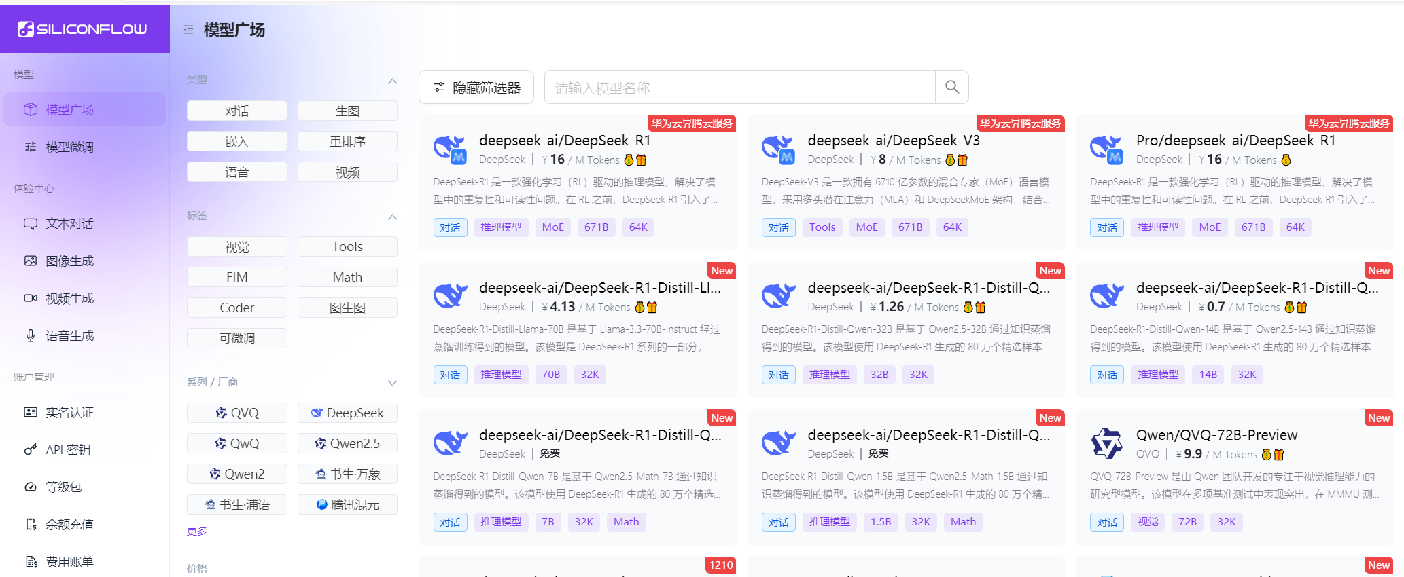Click the coin icon on Pro/DeepSeek-R1 price
Viewport: 1404px width, 577px height.
coord(1286,160)
